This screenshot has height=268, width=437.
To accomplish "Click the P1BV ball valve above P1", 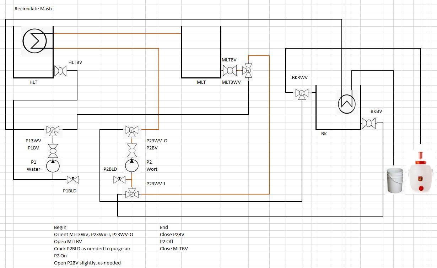I will pyautogui.click(x=53, y=151).
